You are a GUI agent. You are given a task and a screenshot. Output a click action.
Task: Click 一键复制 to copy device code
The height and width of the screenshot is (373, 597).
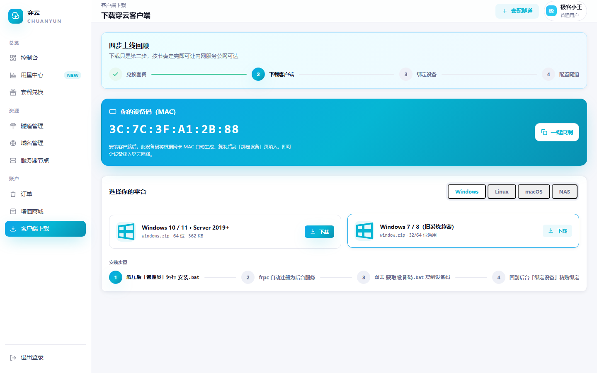pyautogui.click(x=557, y=132)
